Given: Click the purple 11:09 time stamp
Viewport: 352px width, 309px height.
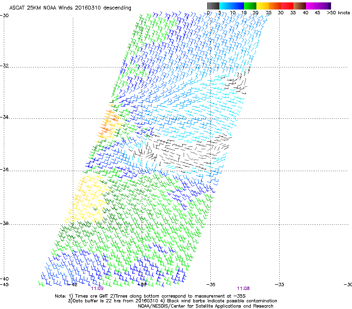Looking at the screenshot, I should click(x=97, y=289).
